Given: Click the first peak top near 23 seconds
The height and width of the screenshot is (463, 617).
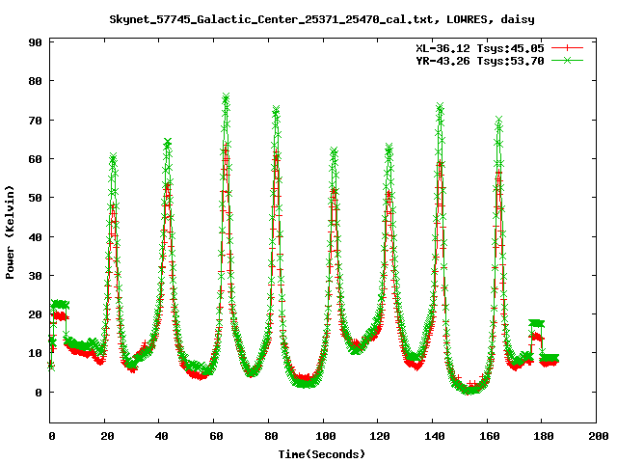Looking at the screenshot, I should [113, 156].
